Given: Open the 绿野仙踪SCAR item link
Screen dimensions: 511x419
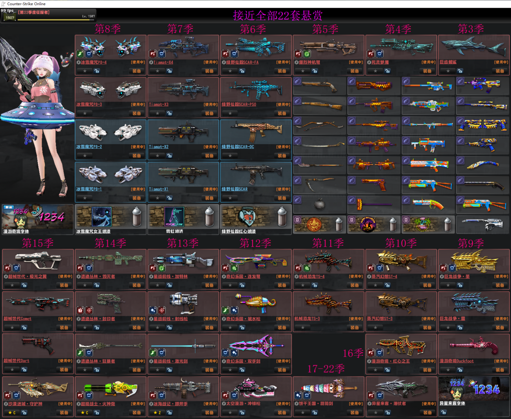Looking at the screenshot, I should [235, 189].
